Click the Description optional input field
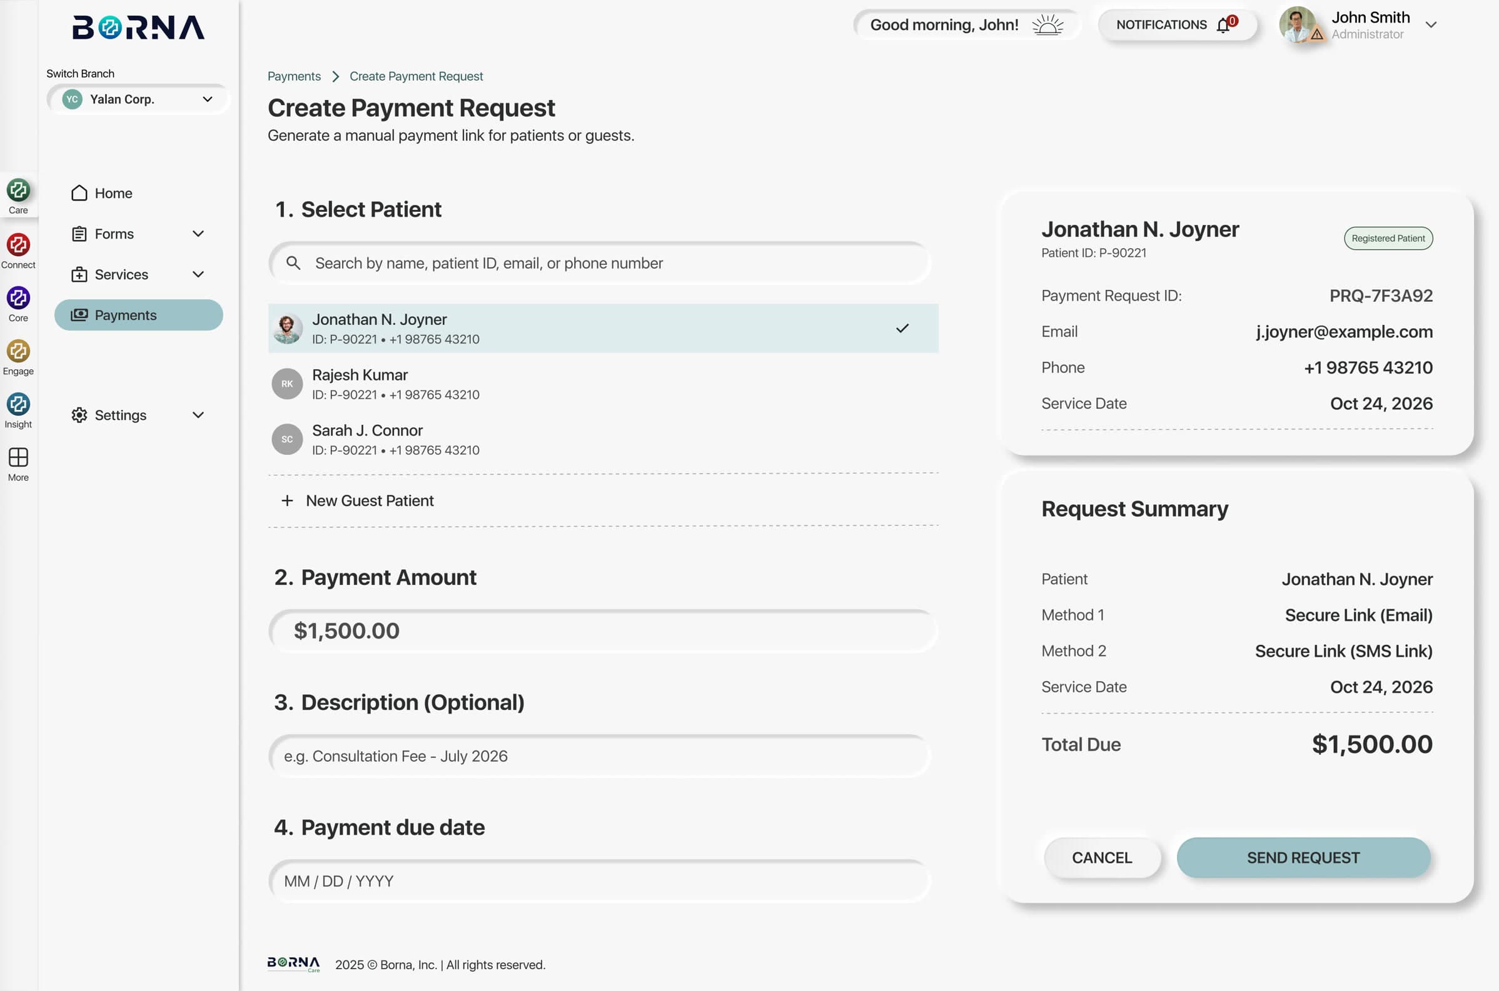The height and width of the screenshot is (991, 1499). point(600,756)
